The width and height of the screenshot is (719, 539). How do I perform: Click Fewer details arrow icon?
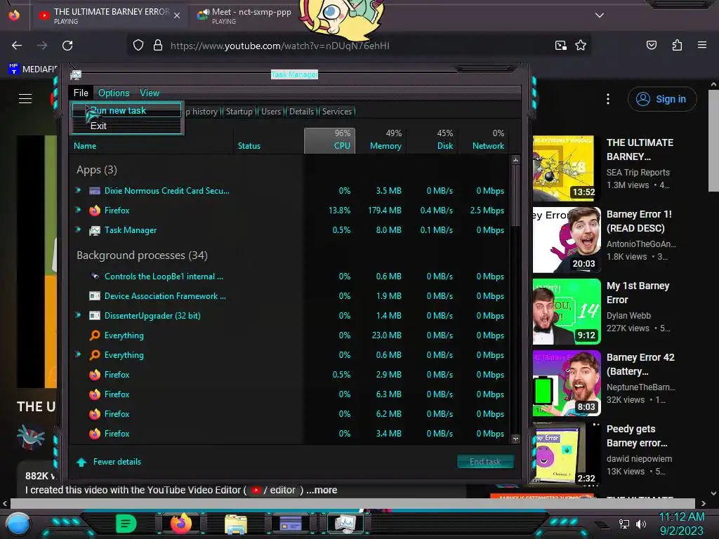point(81,462)
